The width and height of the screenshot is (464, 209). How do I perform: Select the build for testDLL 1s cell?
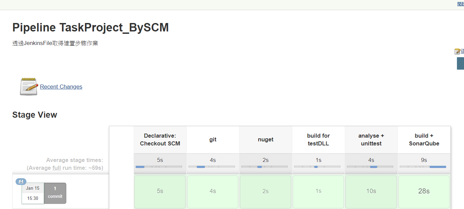coord(318,191)
